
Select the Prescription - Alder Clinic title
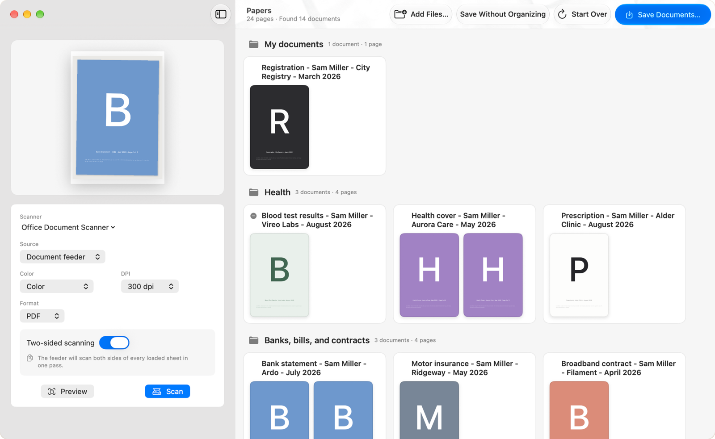618,220
